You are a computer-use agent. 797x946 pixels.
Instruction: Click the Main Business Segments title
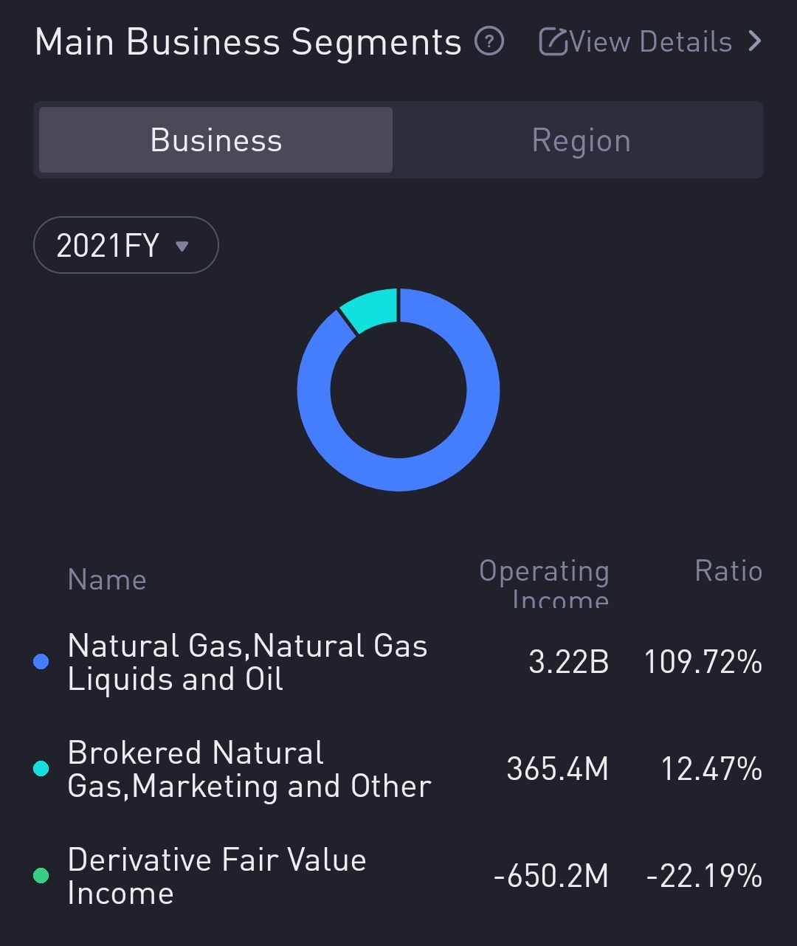[x=248, y=42]
